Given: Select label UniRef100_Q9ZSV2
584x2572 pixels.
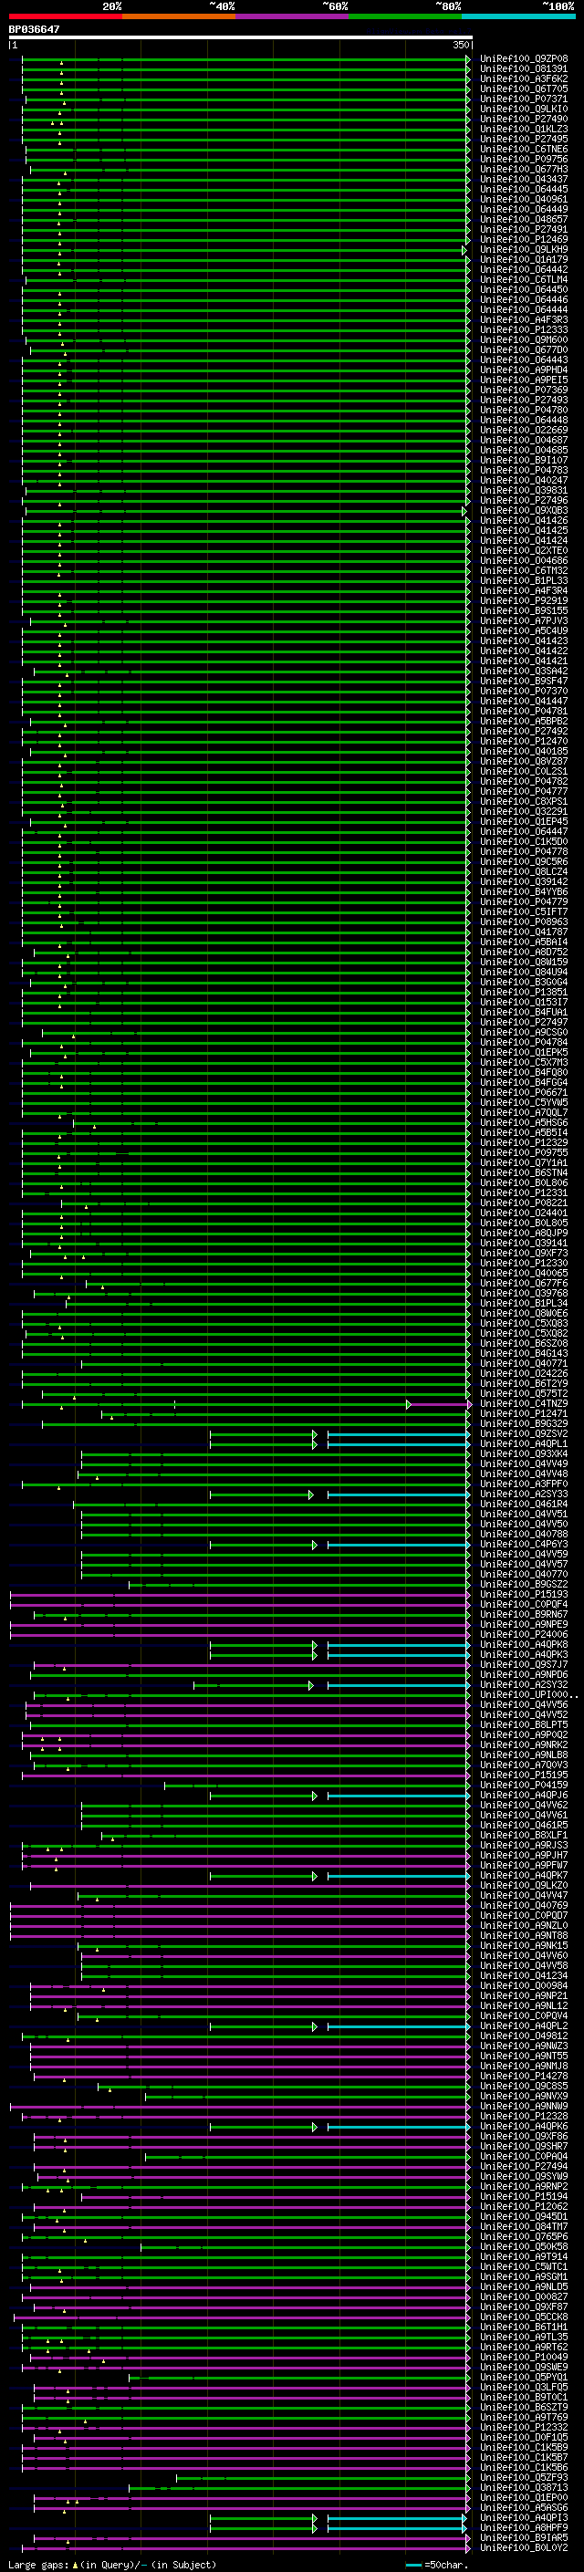Looking at the screenshot, I should [x=524, y=1433].
